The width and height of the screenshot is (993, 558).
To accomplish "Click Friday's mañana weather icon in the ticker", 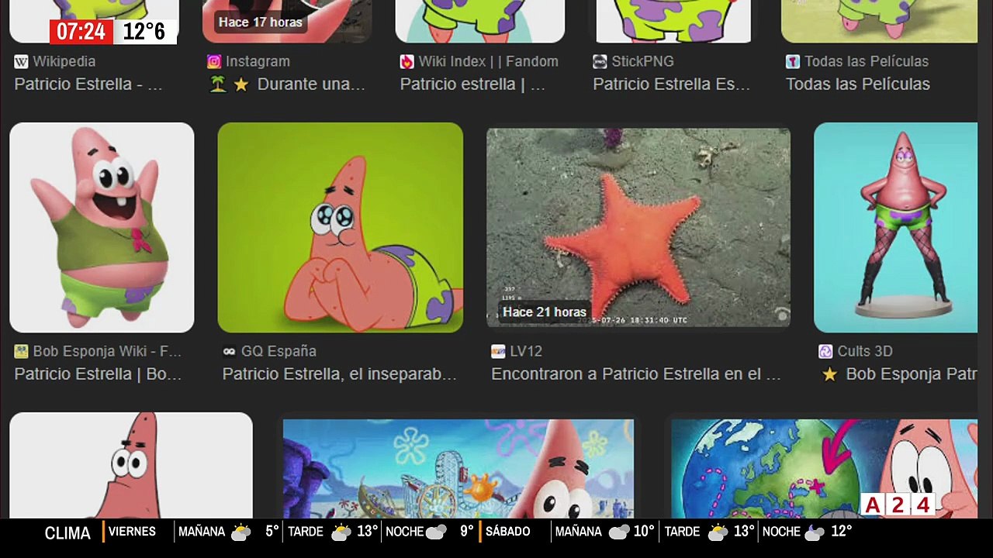I will [241, 532].
